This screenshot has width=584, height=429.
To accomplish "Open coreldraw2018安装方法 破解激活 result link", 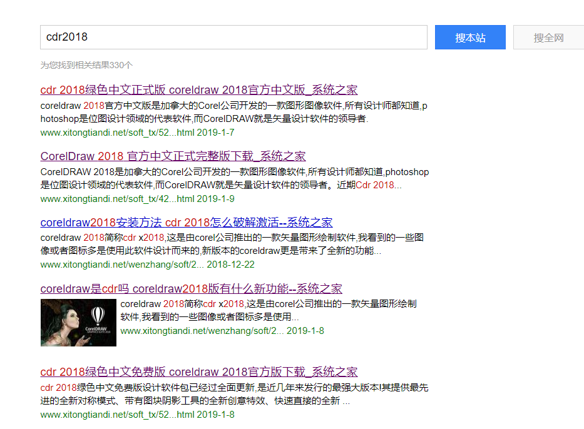I will pos(187,223).
